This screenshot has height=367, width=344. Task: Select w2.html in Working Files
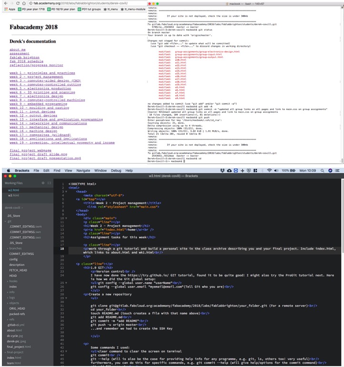[14, 190]
